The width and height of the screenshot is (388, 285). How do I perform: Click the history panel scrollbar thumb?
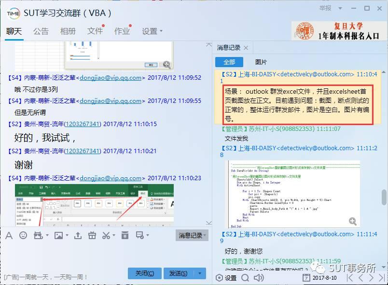[x=384, y=197]
